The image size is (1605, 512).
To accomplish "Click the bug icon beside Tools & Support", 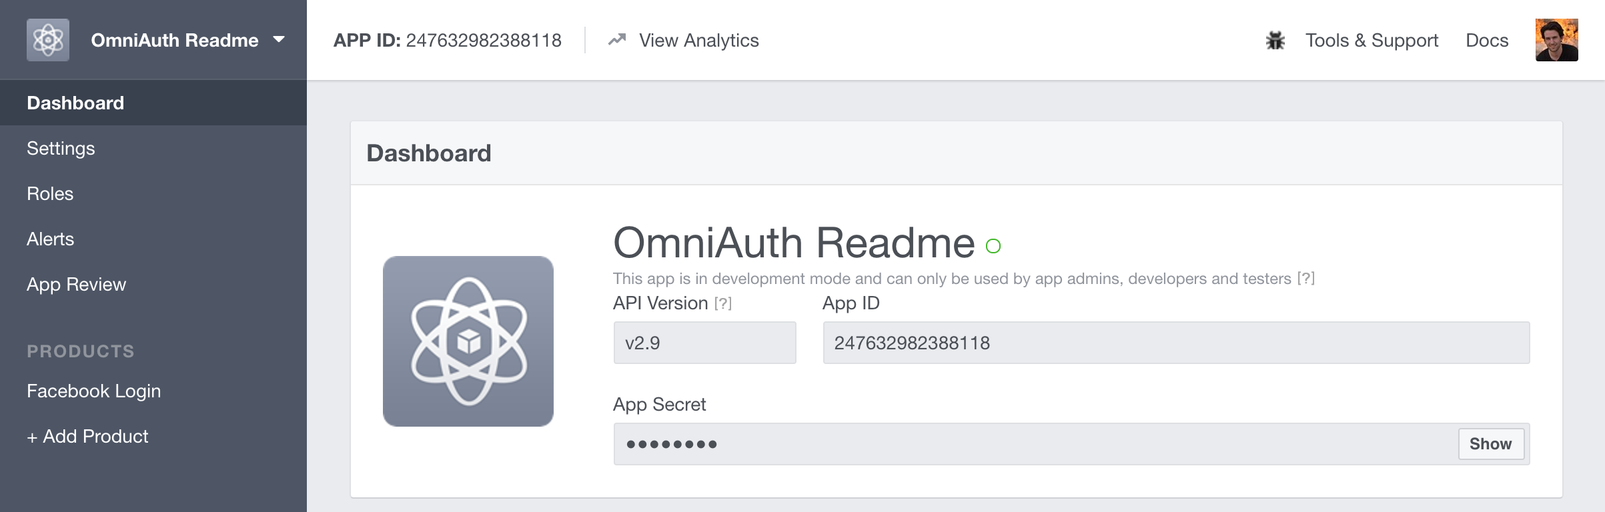I will point(1275,41).
